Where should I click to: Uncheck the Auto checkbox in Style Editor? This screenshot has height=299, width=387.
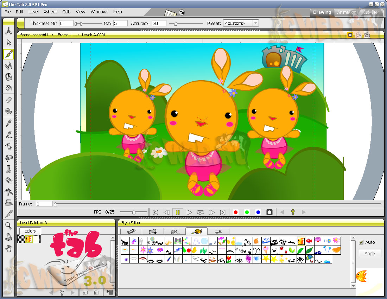[x=361, y=242]
